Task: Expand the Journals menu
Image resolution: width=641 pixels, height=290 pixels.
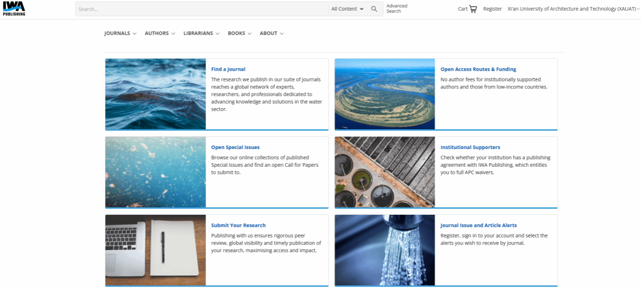Action: [x=121, y=33]
